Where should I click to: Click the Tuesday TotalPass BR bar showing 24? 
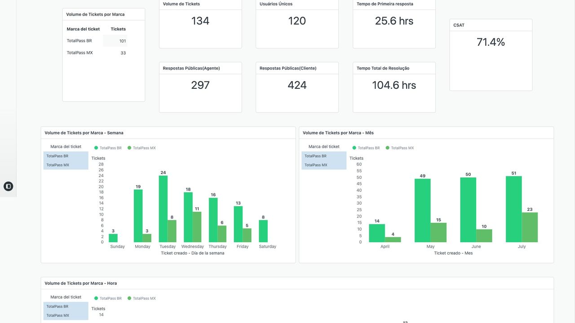click(163, 209)
